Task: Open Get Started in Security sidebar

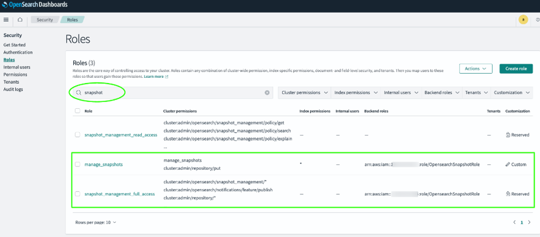Action: coord(15,45)
